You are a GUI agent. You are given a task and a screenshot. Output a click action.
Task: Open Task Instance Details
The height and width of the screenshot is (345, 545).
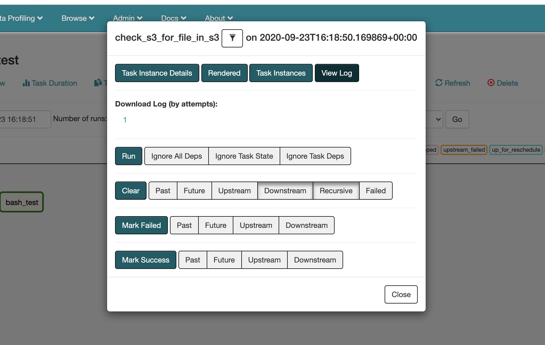157,73
